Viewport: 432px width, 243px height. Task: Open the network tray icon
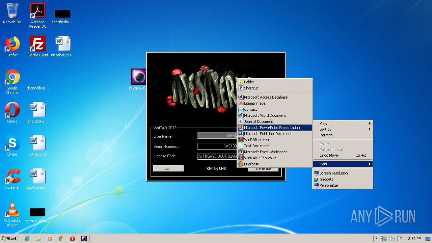click(384, 239)
